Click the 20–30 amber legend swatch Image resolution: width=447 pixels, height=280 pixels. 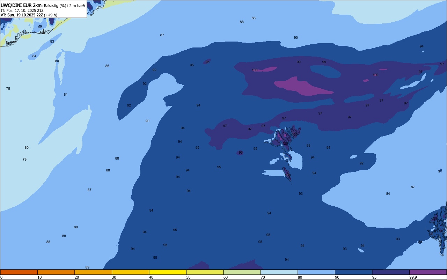[93, 272]
